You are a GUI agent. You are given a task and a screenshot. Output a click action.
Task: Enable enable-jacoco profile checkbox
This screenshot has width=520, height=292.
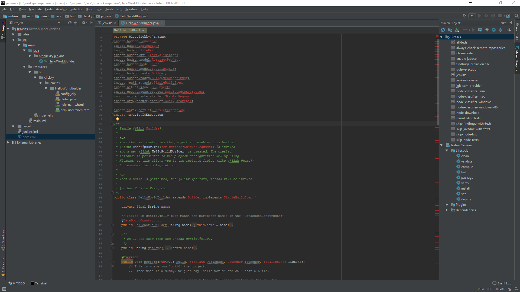tap(453, 59)
